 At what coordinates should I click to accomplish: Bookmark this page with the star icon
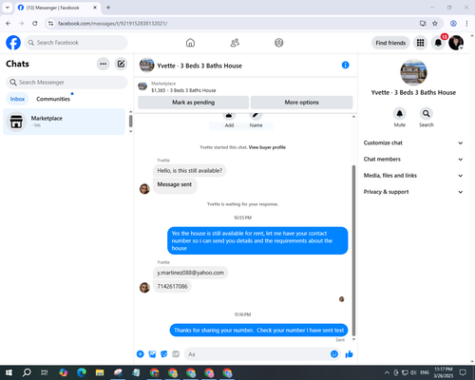point(435,23)
